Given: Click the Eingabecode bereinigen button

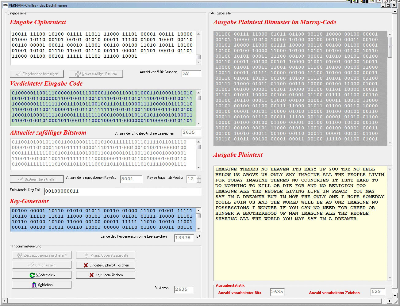Looking at the screenshot, I should pyautogui.click(x=37, y=74).
